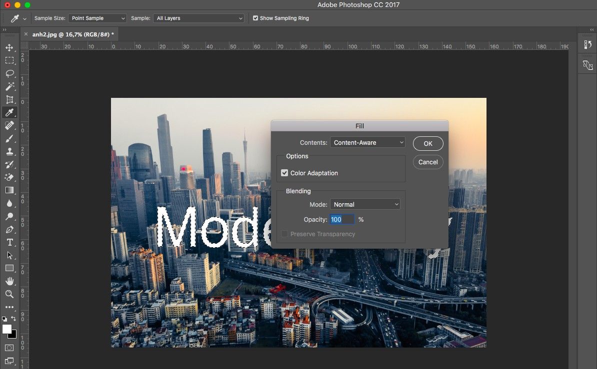Image resolution: width=597 pixels, height=369 pixels.
Task: Pick the Lasso tool
Action: pos(9,73)
